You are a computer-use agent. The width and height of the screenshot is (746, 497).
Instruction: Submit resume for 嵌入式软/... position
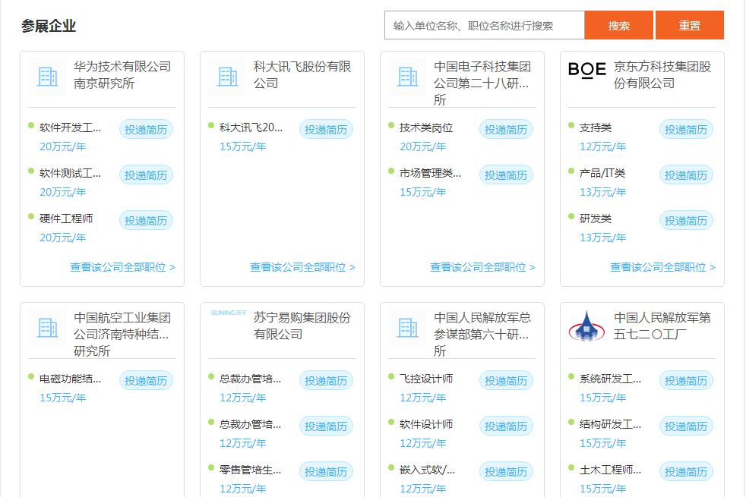(506, 472)
